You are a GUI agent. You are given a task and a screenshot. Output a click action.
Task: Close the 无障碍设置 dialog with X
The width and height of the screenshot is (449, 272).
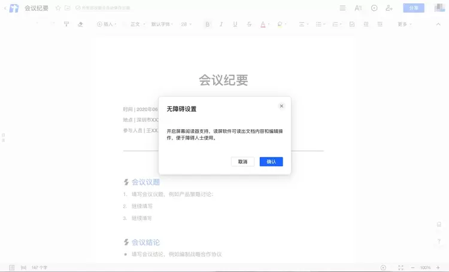tap(281, 106)
